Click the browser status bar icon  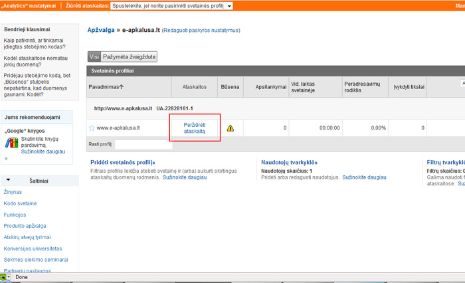3,277
